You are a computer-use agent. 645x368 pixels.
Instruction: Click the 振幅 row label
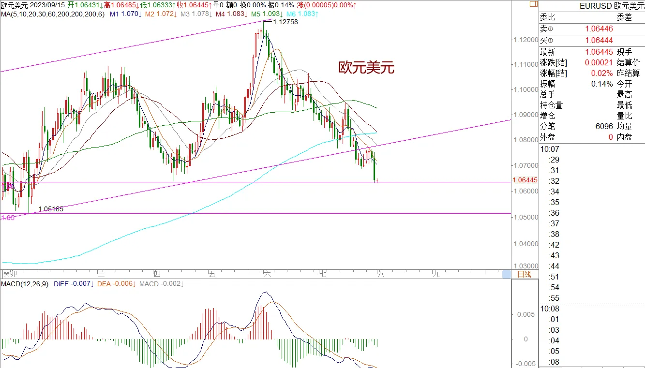[x=548, y=84]
